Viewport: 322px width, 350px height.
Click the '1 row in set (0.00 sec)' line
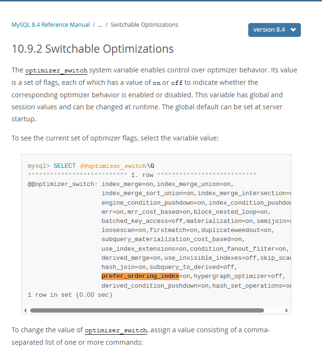[x=70, y=295]
